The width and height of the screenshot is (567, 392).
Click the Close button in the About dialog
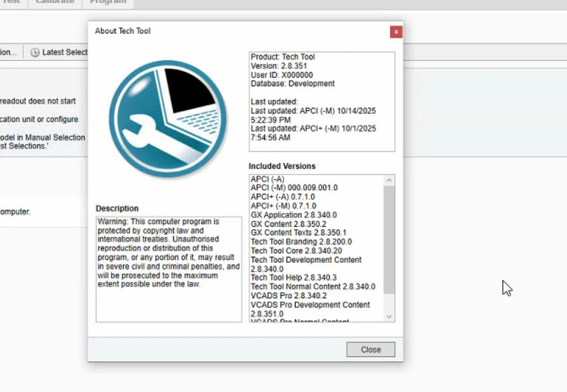point(370,349)
